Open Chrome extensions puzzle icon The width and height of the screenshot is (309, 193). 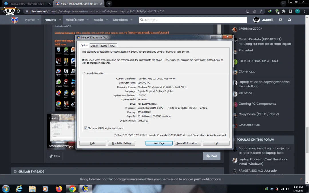(x=284, y=11)
